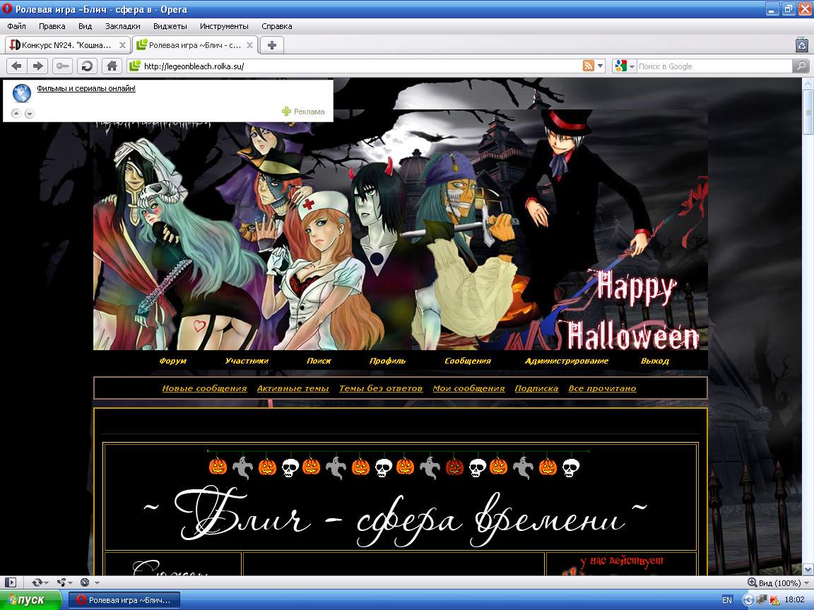
Task: Open a new tab with the plus button
Action: click(x=271, y=45)
